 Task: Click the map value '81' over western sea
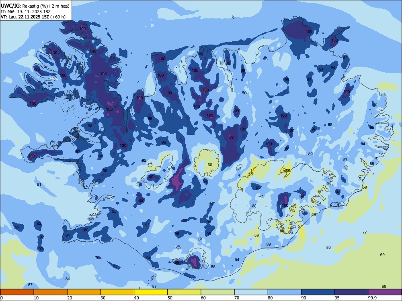click(x=39, y=185)
